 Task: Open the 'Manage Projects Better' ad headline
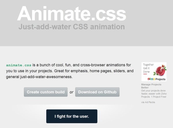pos(151,86)
